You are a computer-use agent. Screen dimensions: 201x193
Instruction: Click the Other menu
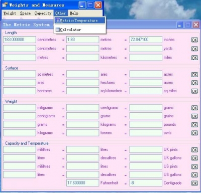(x=60, y=13)
